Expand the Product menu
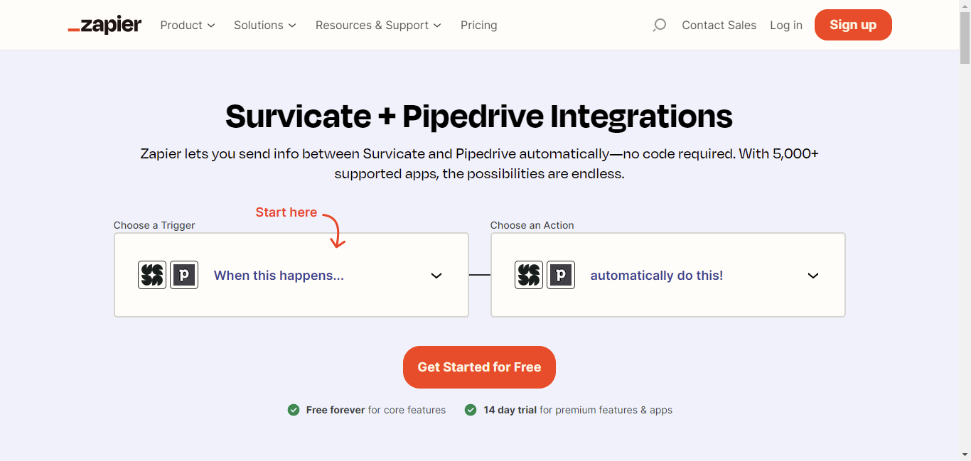 click(x=187, y=25)
